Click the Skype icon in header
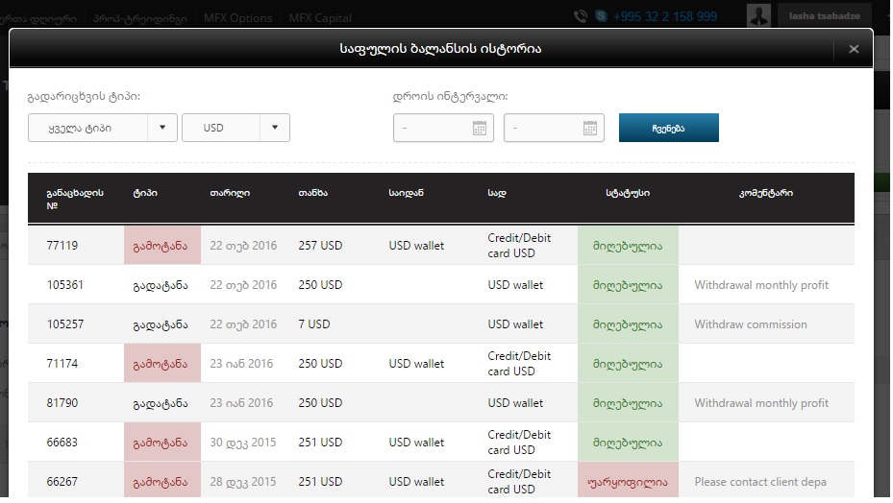This screenshot has height=503, width=893. pyautogui.click(x=601, y=16)
